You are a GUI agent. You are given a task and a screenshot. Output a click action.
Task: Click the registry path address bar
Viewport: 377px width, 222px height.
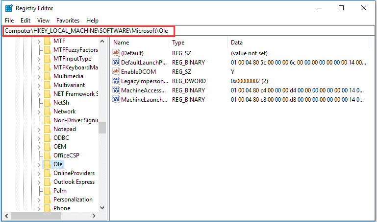coord(188,31)
